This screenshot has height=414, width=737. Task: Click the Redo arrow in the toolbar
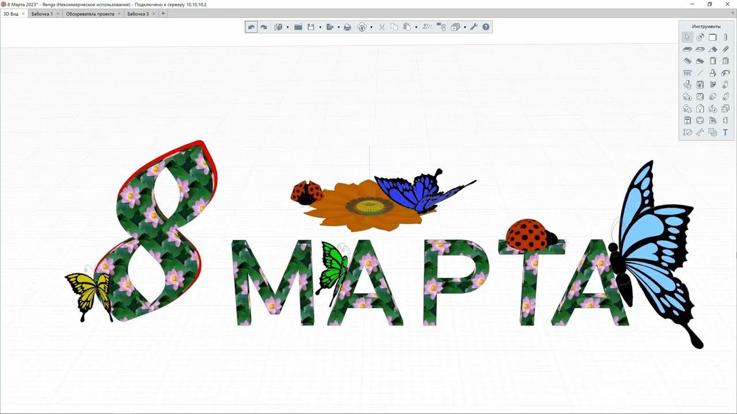[264, 27]
